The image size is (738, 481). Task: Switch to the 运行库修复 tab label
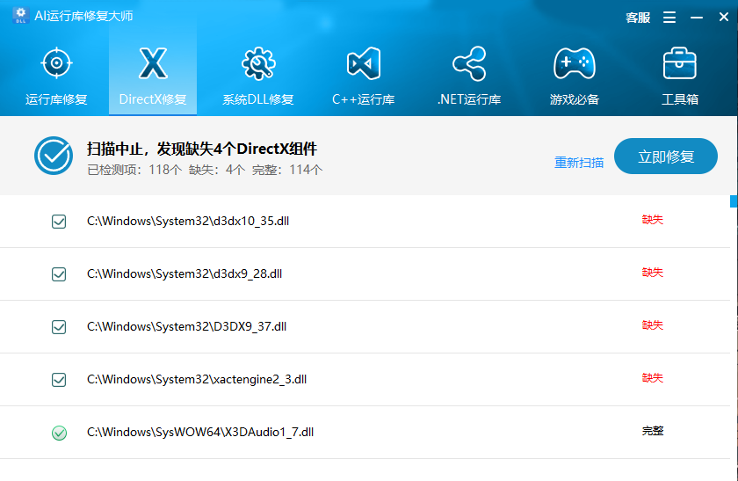56,99
